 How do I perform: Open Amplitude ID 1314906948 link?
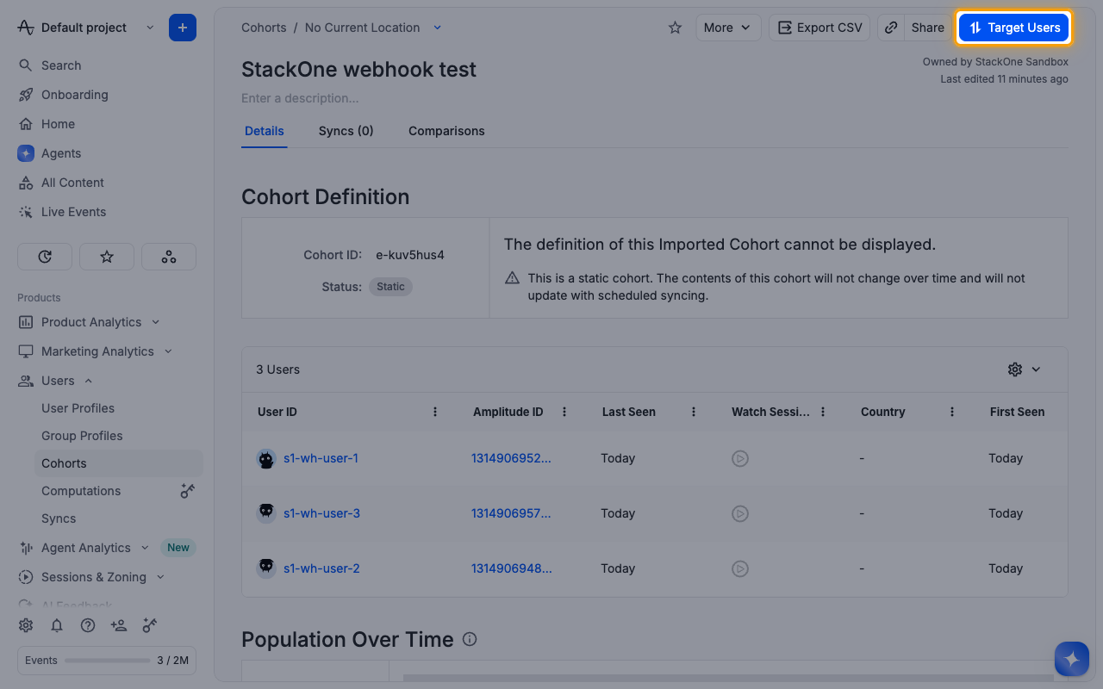click(511, 568)
